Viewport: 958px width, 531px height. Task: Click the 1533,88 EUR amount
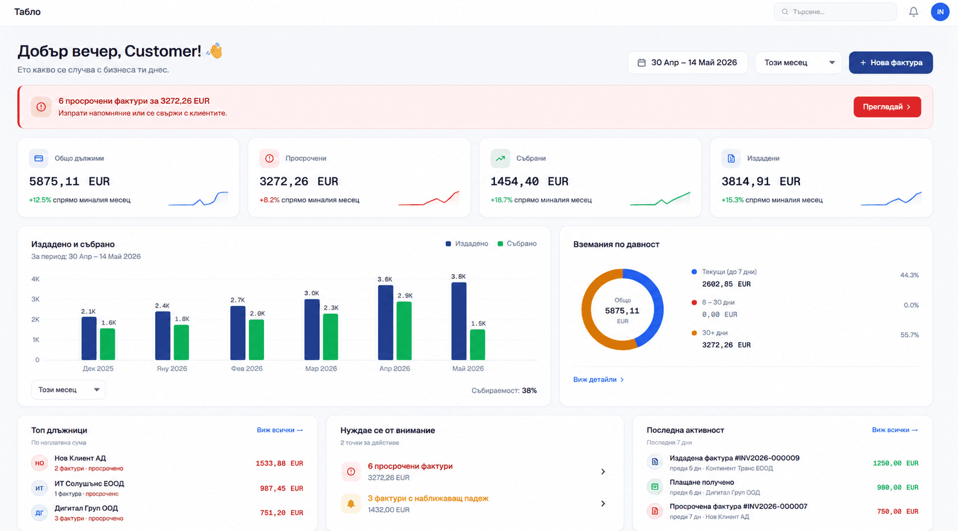point(279,463)
